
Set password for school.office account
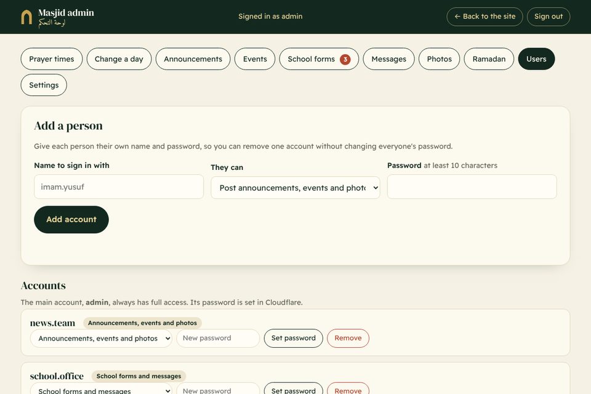(x=293, y=389)
